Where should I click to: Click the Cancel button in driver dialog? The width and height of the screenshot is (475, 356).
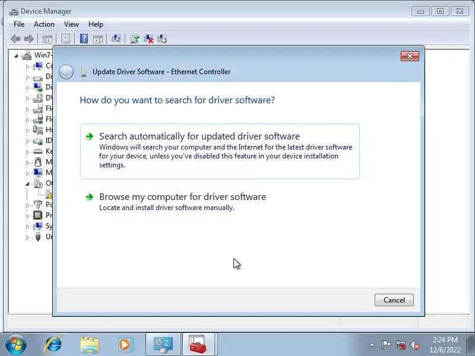(x=394, y=300)
